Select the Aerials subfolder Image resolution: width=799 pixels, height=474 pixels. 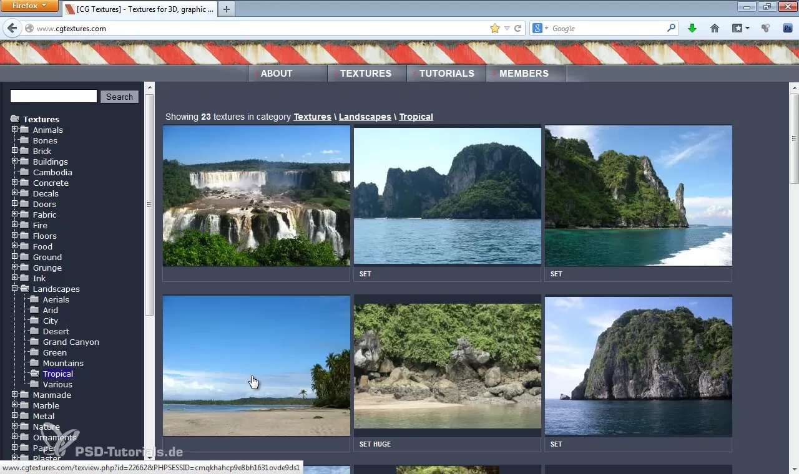click(56, 299)
